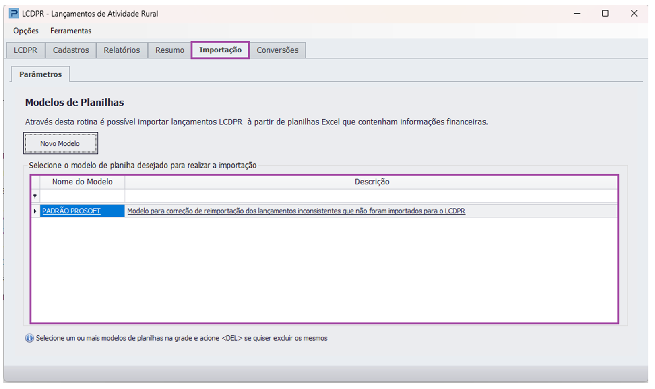Sort by the Nome do Modelo column header
Viewport: 655px width, 389px height.
point(82,182)
